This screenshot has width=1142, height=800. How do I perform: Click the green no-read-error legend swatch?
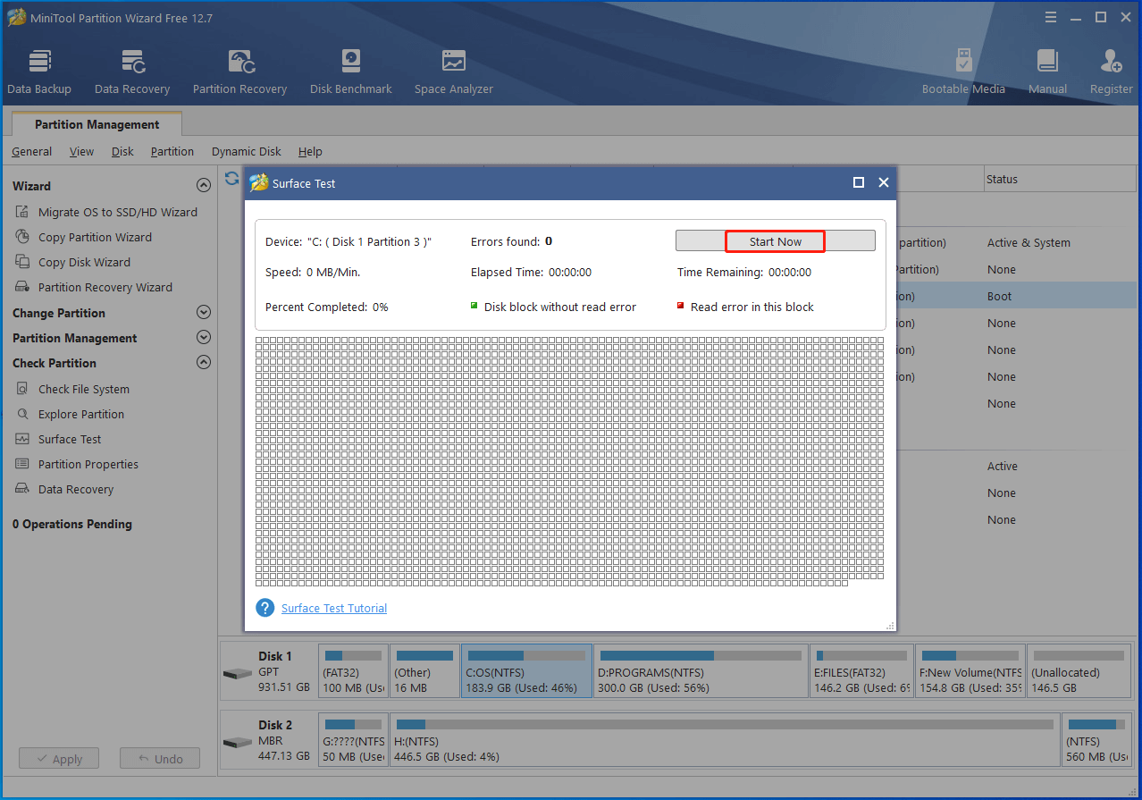point(474,306)
